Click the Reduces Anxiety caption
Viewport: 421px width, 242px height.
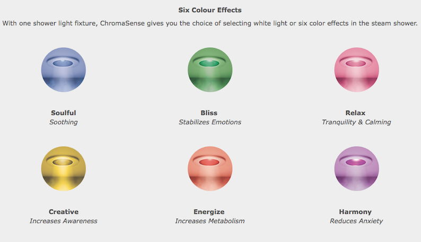pyautogui.click(x=356, y=221)
